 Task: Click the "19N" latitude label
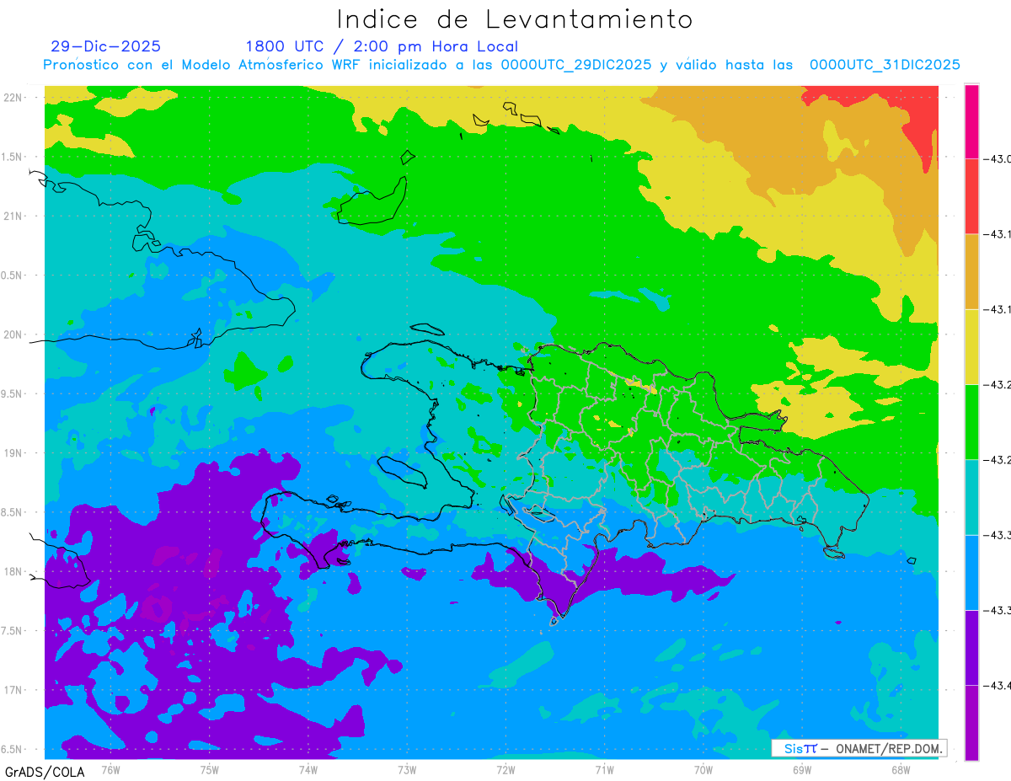[x=13, y=453]
